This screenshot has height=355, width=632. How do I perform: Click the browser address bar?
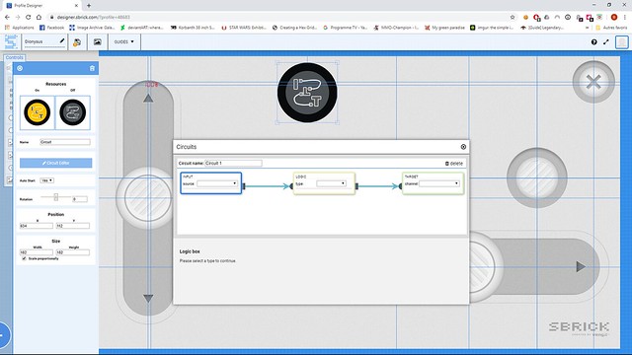(x=278, y=18)
